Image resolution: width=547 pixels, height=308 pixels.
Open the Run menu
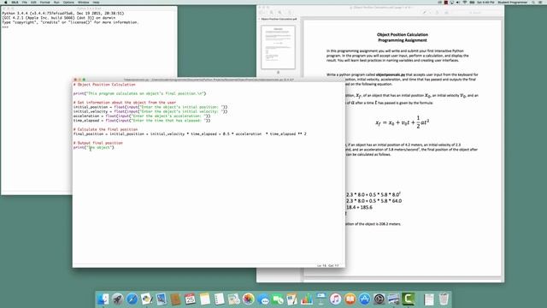[x=56, y=2]
